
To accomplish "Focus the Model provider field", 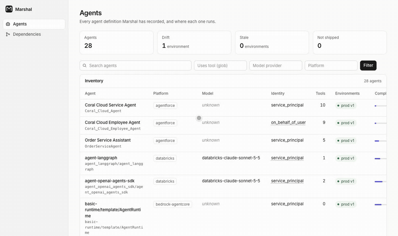I will [x=276, y=66].
